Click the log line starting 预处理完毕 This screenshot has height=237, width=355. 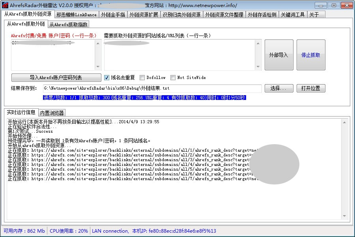click(x=79, y=141)
